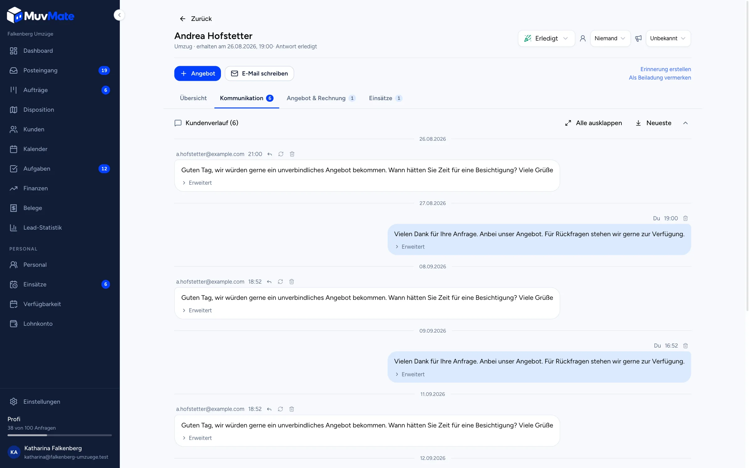Click the Anfragen usage progress bar
The image size is (749, 468).
point(60,435)
